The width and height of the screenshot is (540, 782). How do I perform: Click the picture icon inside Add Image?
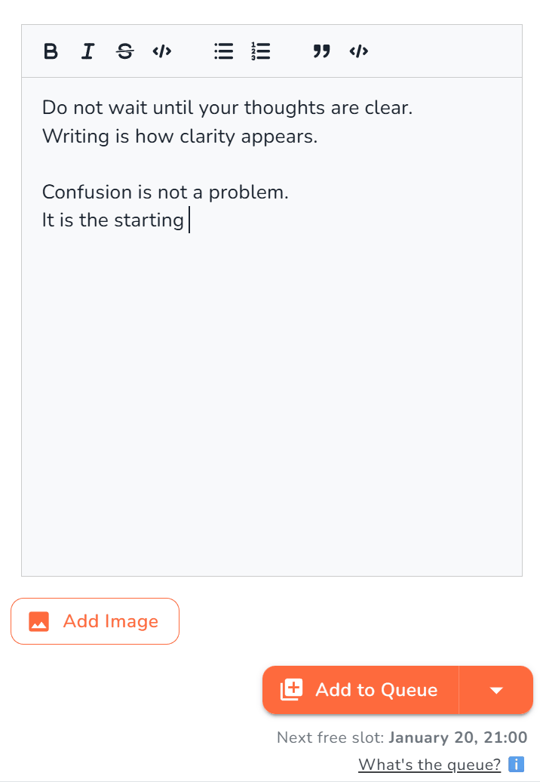click(38, 620)
